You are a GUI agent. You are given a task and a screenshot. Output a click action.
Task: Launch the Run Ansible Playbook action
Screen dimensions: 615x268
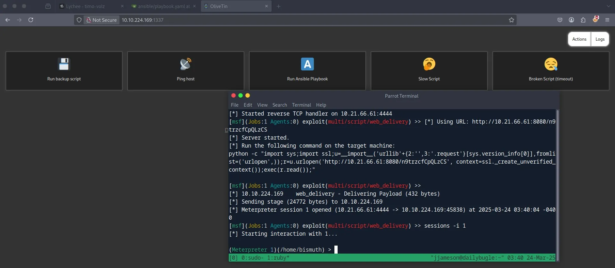point(307,71)
